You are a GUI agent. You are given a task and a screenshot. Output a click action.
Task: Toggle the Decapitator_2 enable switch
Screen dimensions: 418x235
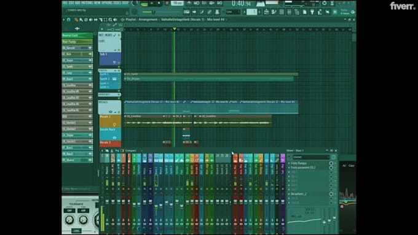(x=331, y=194)
